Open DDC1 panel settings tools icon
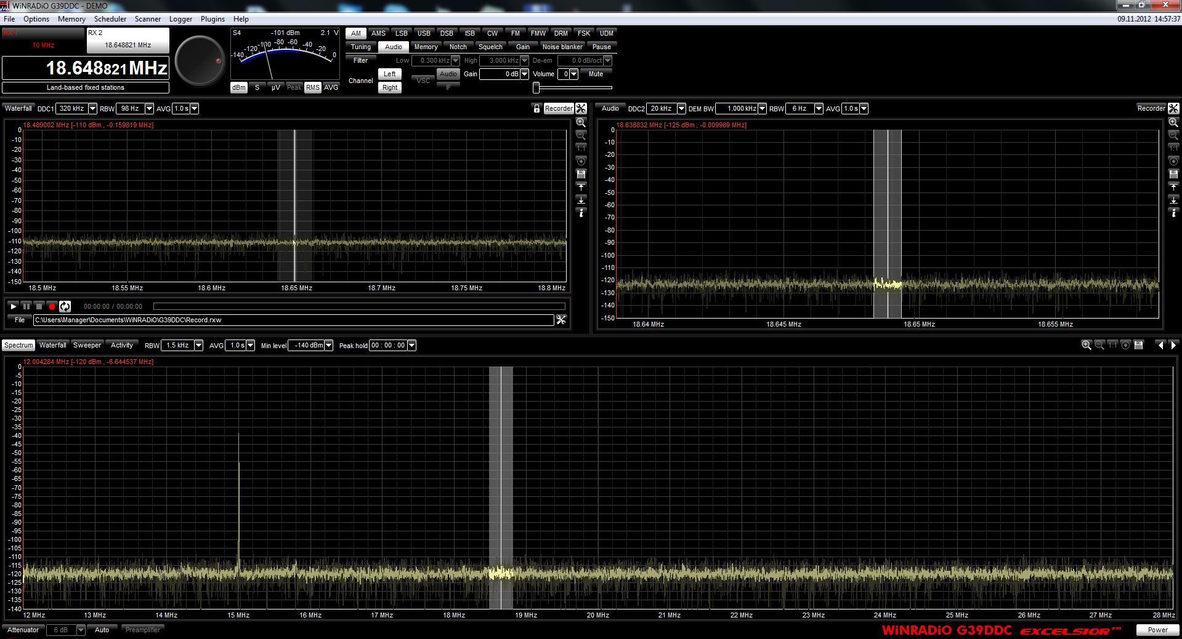The image size is (1182, 639). click(581, 108)
